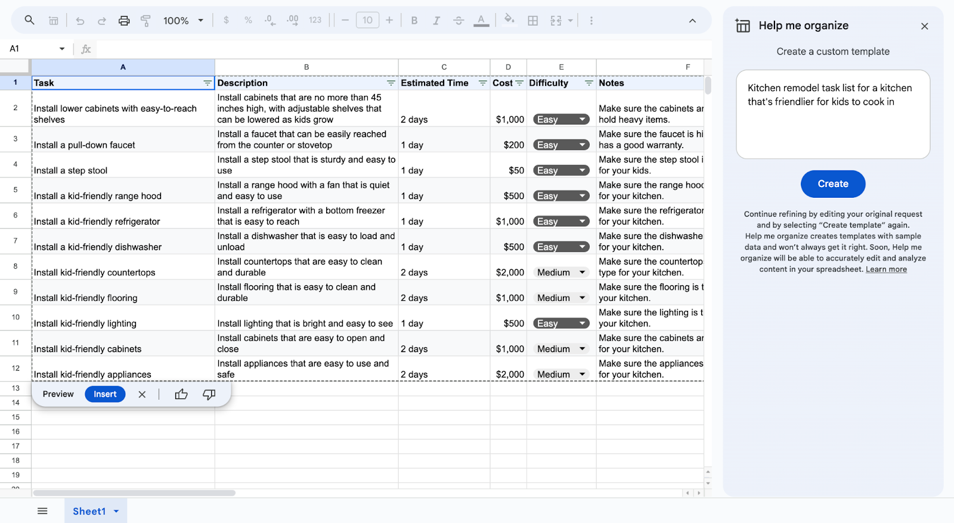
Task: Open Difficulty dropdown for kid-friendly flooring row
Action: [x=561, y=298]
